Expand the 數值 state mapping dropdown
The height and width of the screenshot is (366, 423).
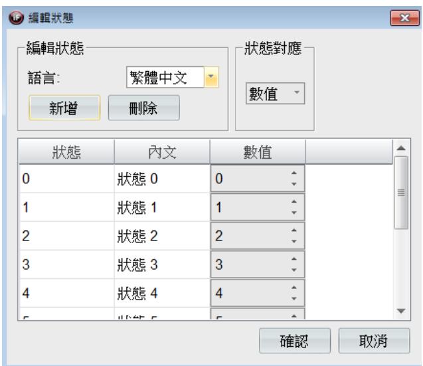pyautogui.click(x=275, y=94)
